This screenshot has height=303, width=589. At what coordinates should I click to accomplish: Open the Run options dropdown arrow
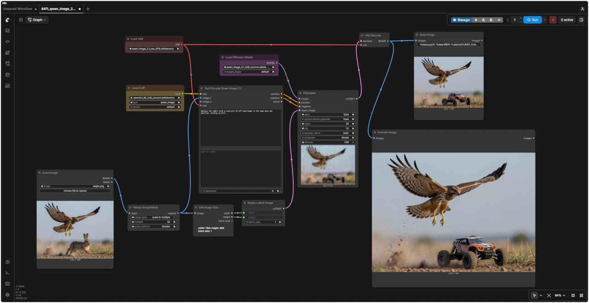tap(545, 20)
